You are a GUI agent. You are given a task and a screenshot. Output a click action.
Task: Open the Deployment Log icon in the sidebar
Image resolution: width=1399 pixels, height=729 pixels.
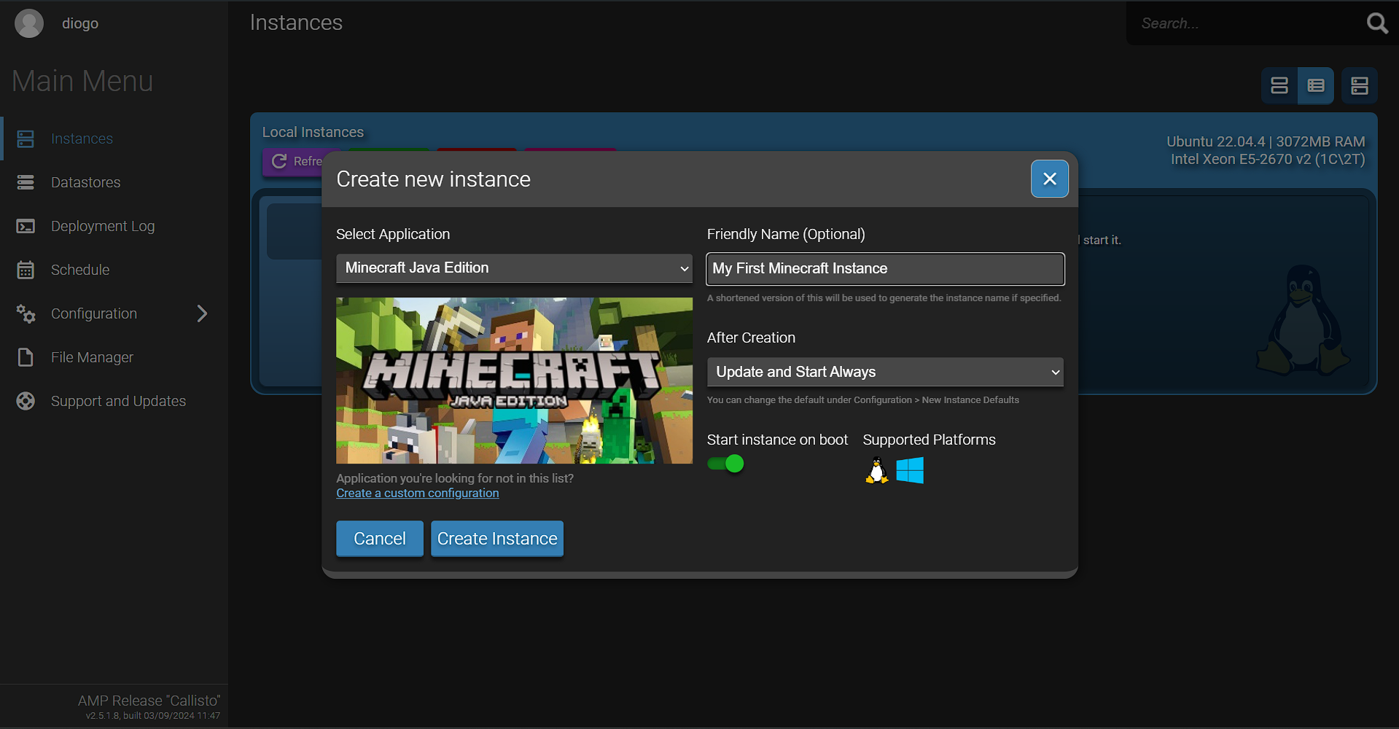click(x=26, y=226)
